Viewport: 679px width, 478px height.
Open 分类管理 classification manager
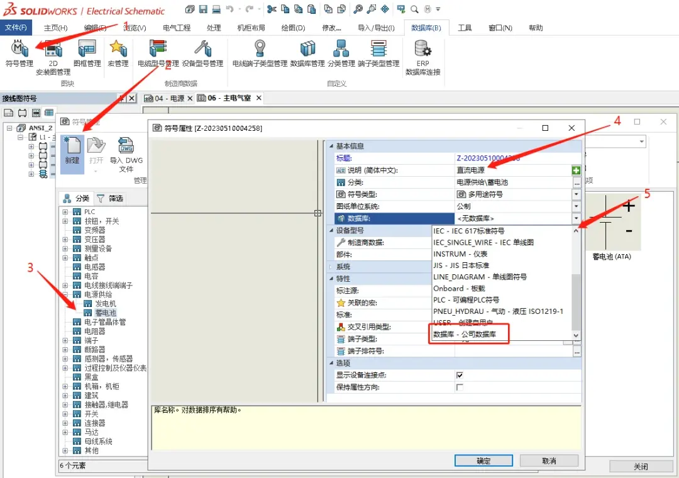click(x=341, y=53)
